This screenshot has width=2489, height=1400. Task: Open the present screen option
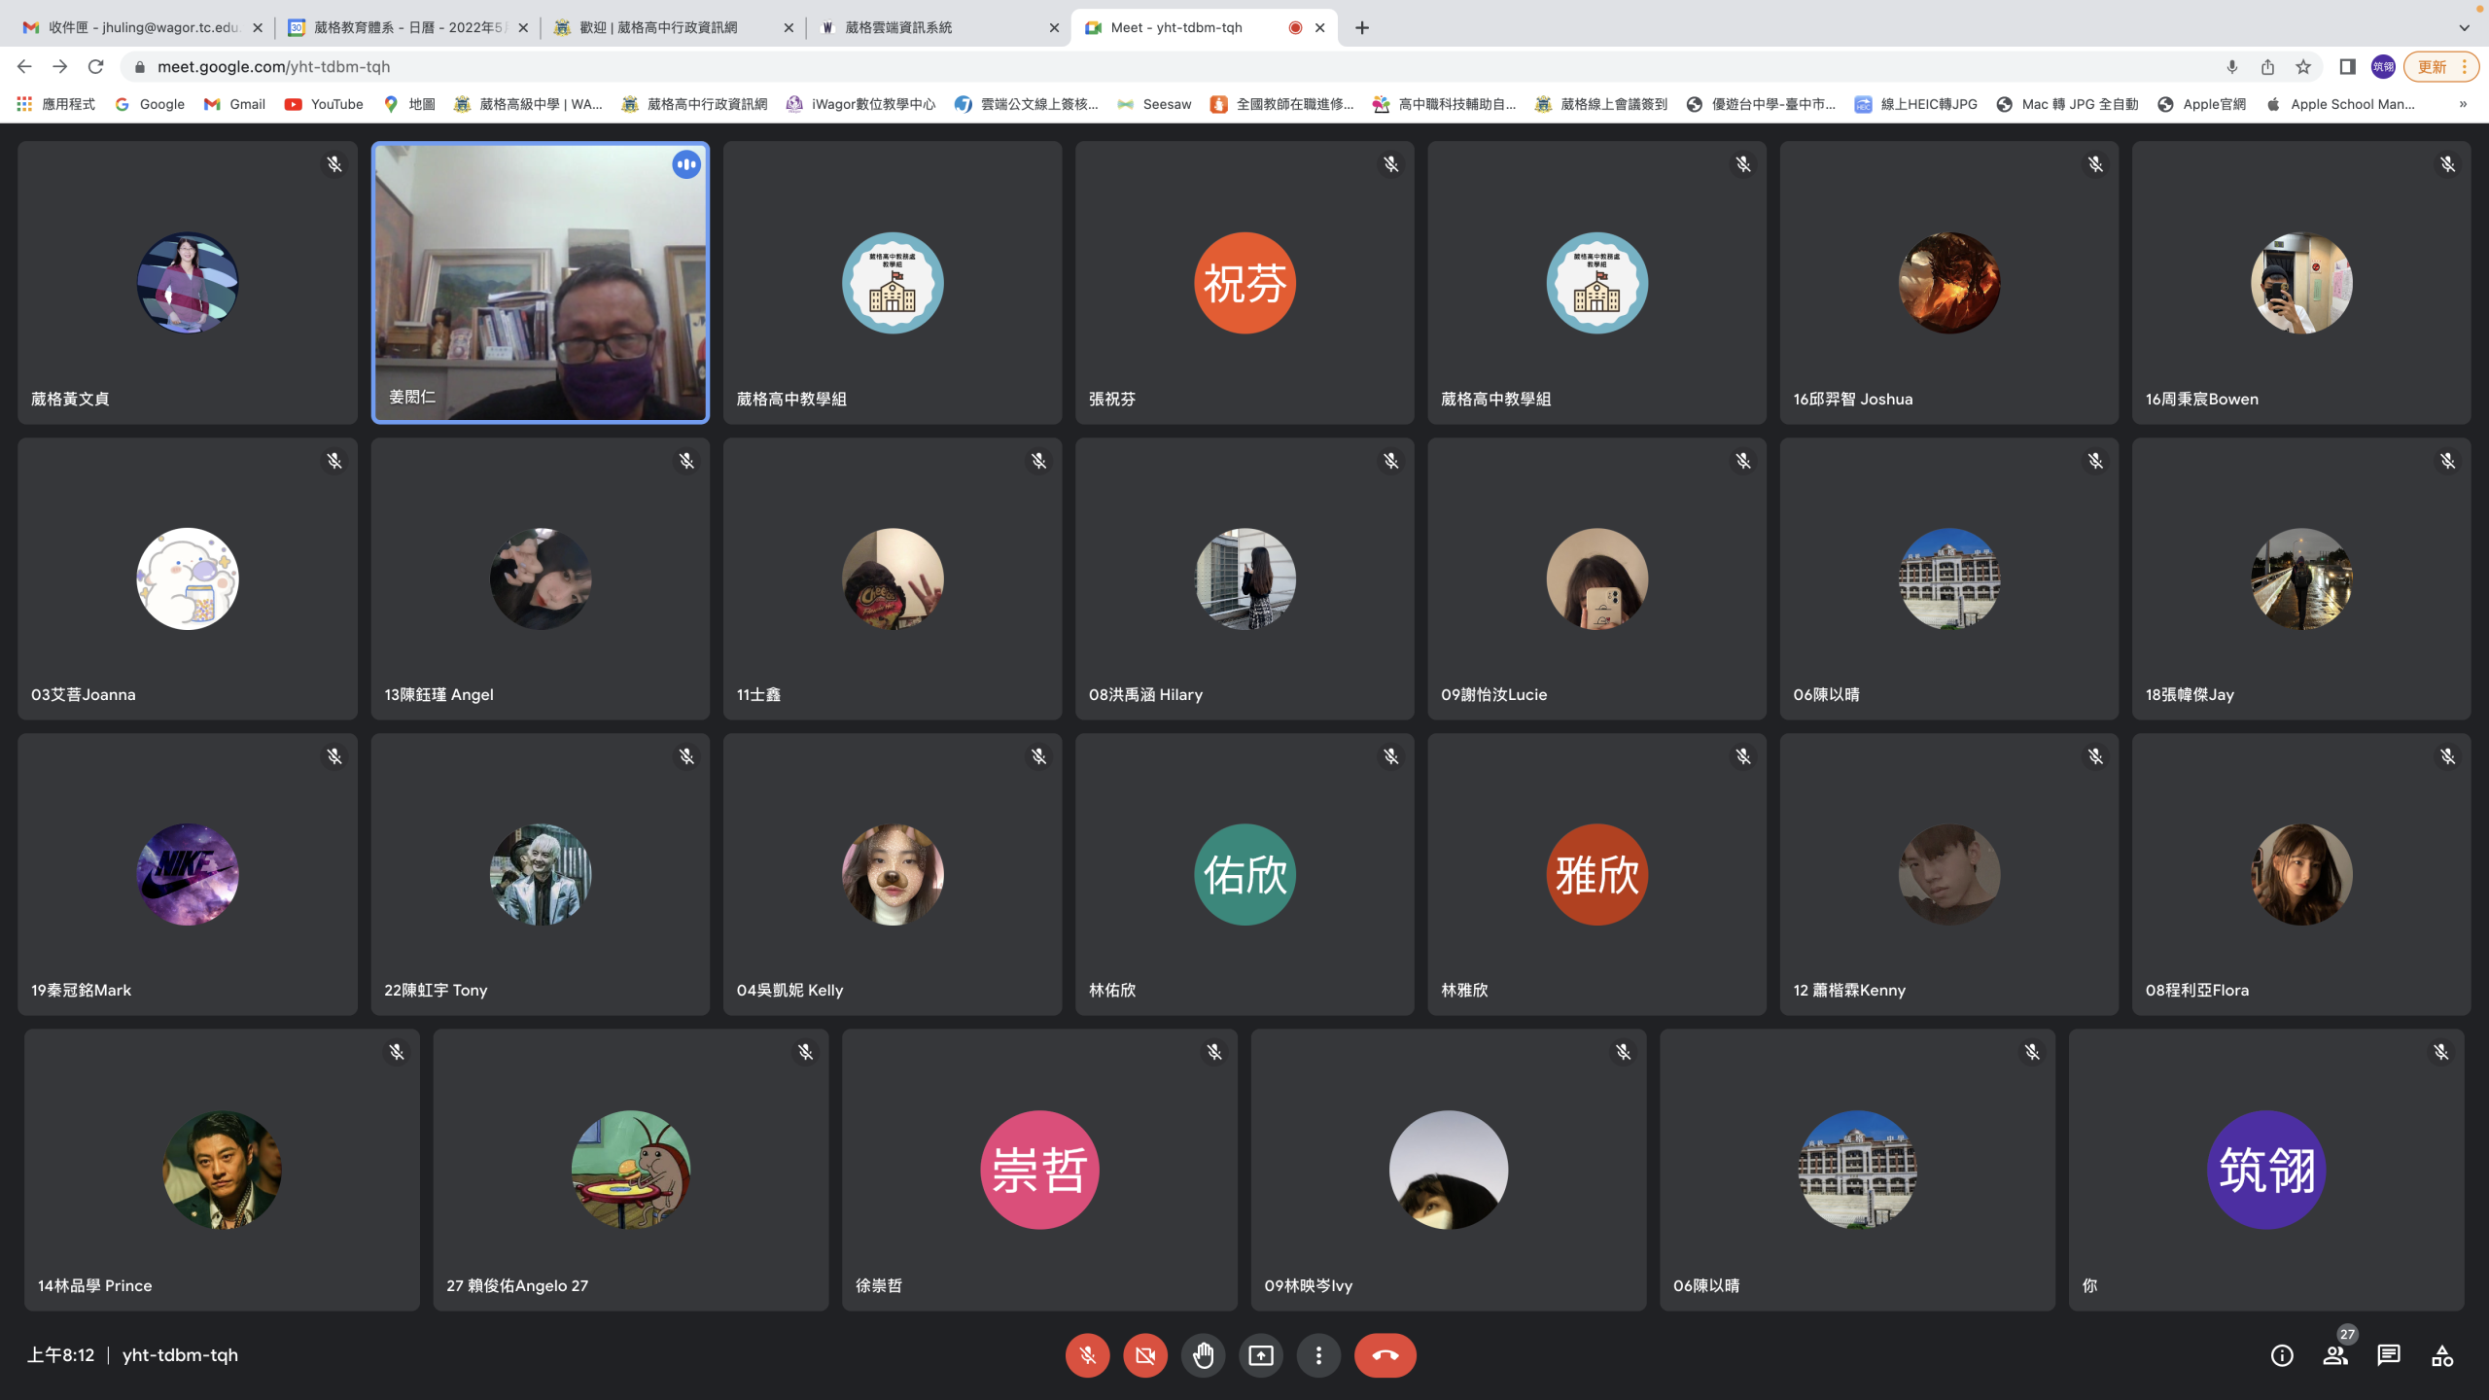1261,1355
